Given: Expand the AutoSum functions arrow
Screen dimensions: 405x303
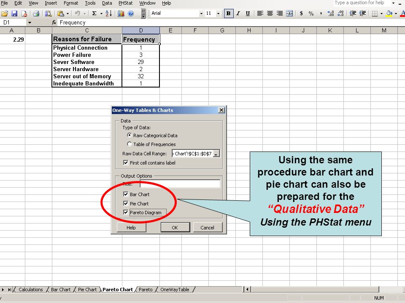Looking at the screenshot, I should [x=101, y=13].
